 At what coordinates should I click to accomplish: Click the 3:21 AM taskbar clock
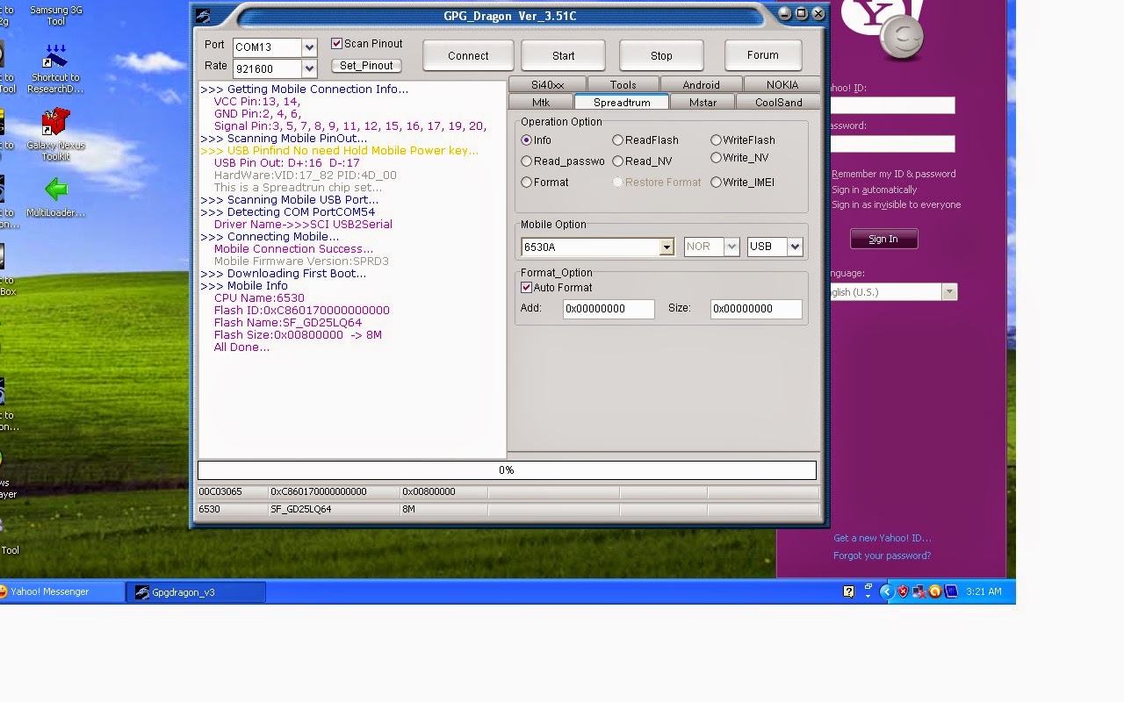(x=983, y=592)
